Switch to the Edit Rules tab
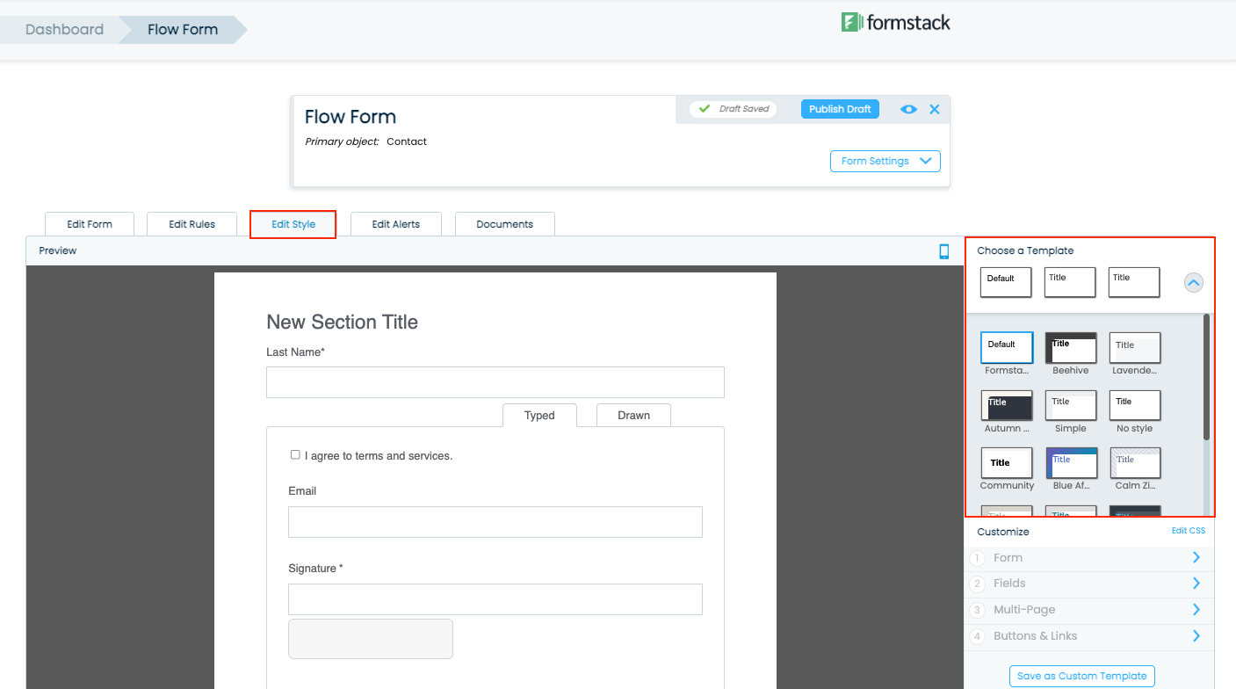Viewport: 1236px width, 689px height. (192, 224)
